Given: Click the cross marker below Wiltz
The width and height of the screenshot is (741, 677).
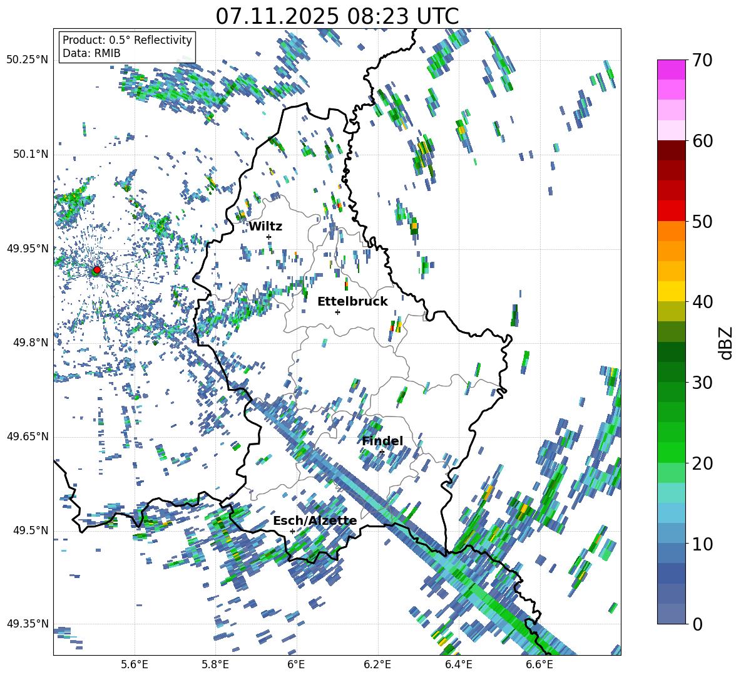Looking at the screenshot, I should click(x=269, y=237).
